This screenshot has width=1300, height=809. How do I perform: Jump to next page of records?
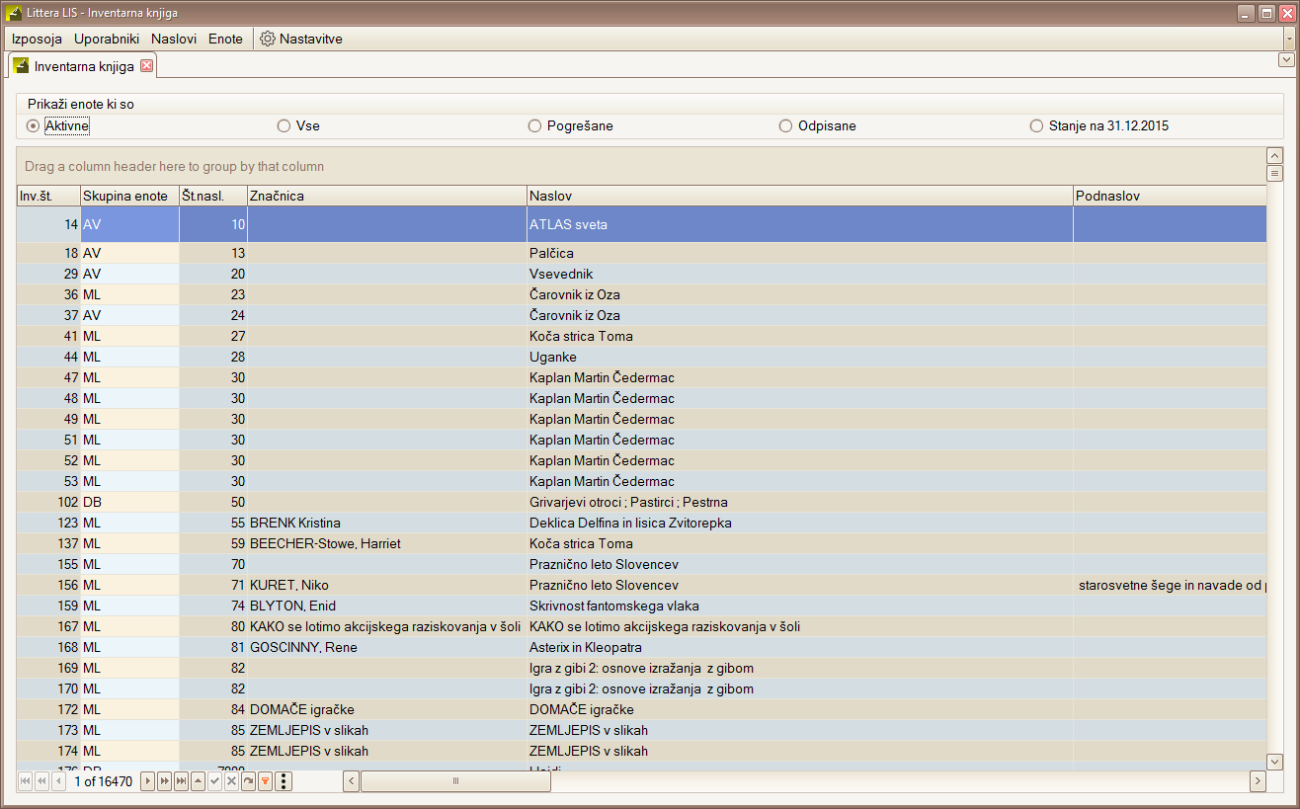[165, 781]
